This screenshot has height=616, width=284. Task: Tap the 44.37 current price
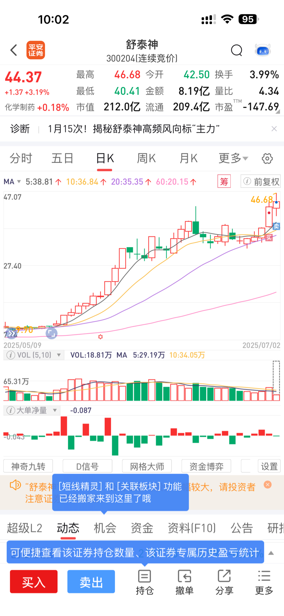pos(23,77)
